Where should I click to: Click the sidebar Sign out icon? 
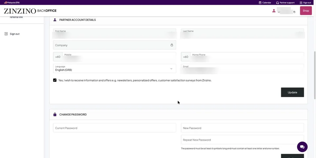coord(6,34)
